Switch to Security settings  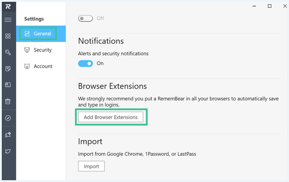41,50
